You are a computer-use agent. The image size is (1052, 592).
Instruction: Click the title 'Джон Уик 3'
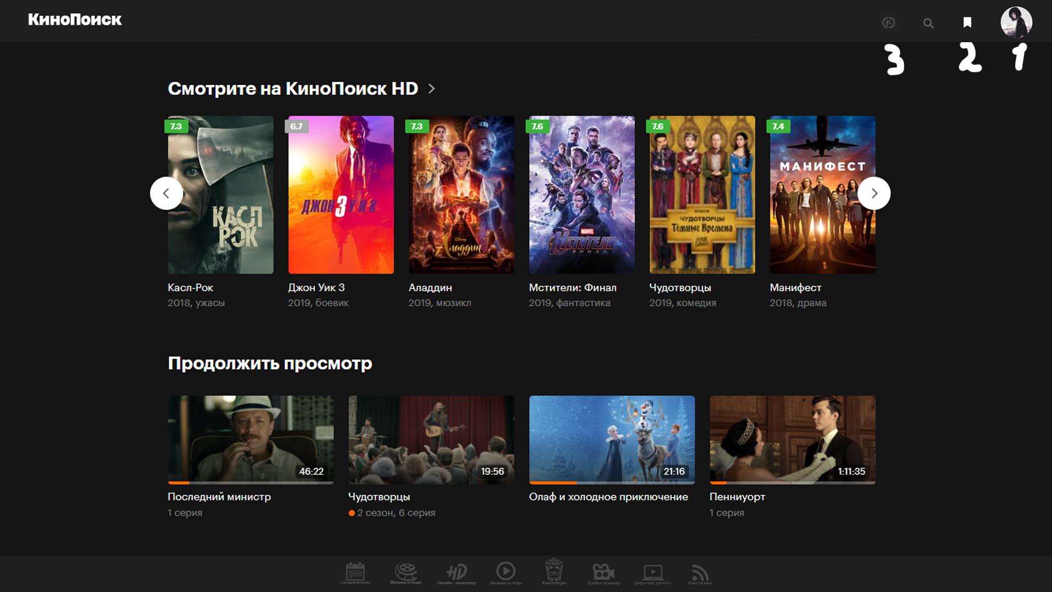pyautogui.click(x=316, y=287)
